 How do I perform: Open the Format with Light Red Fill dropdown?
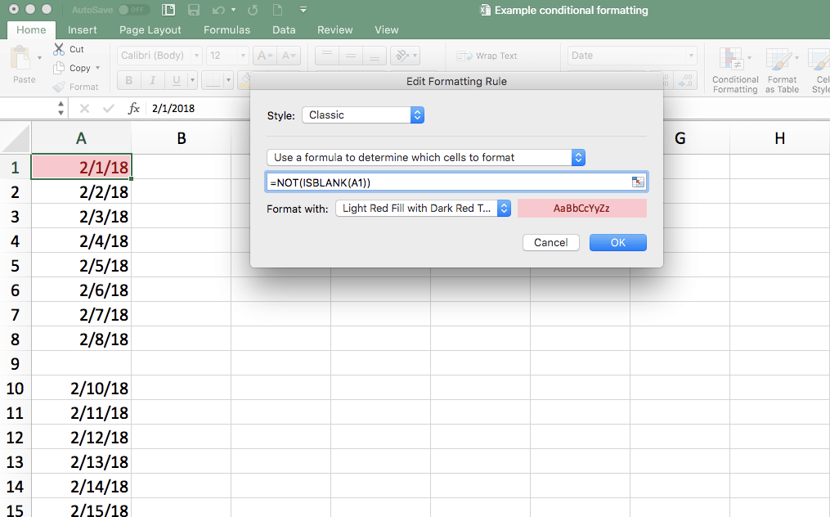(x=423, y=208)
